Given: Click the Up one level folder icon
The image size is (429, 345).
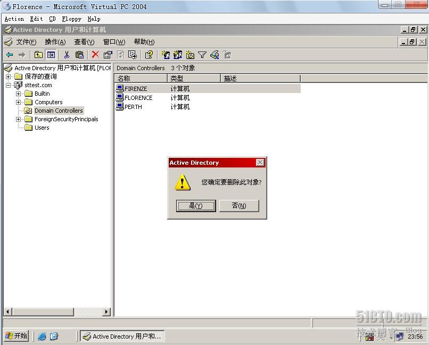Looking at the screenshot, I should [38, 55].
